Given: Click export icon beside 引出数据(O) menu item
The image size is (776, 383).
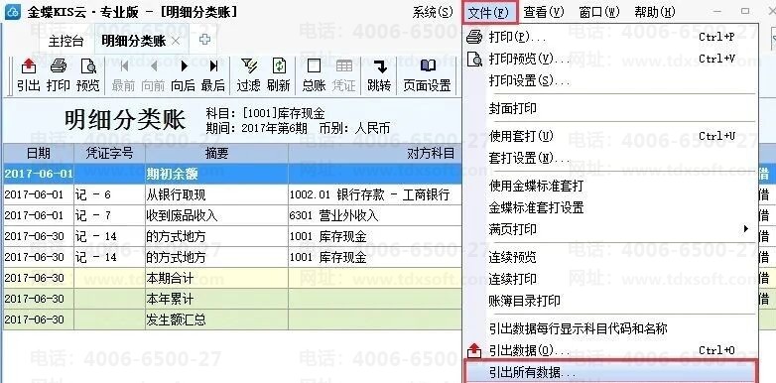Looking at the screenshot, I should click(x=474, y=350).
